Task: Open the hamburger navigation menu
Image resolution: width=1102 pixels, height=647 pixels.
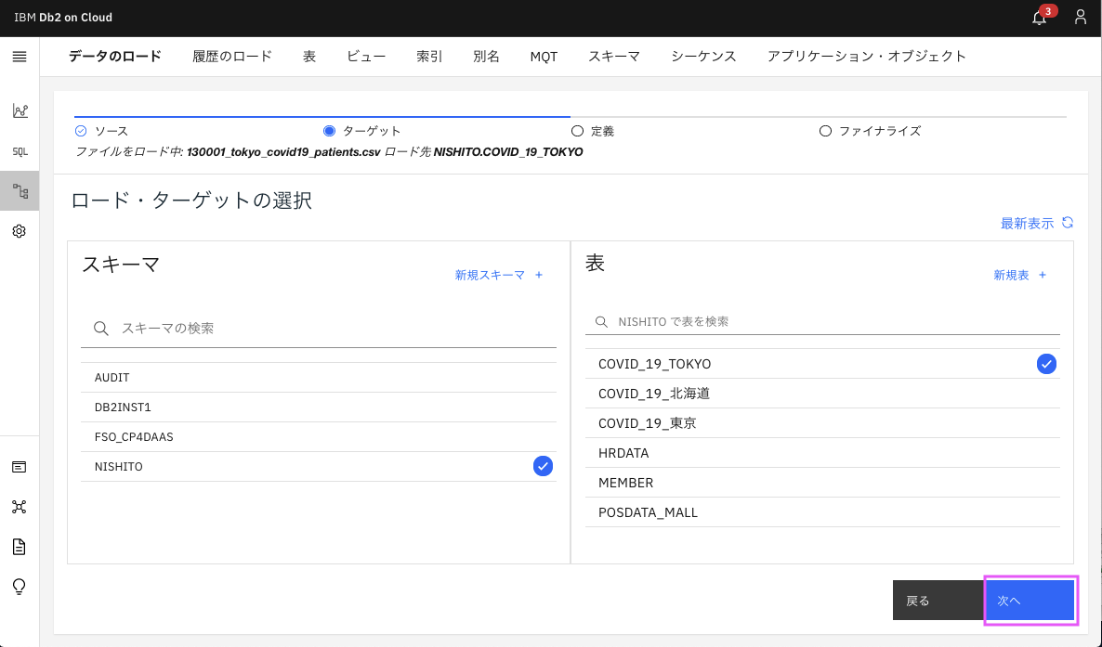Action: [20, 57]
